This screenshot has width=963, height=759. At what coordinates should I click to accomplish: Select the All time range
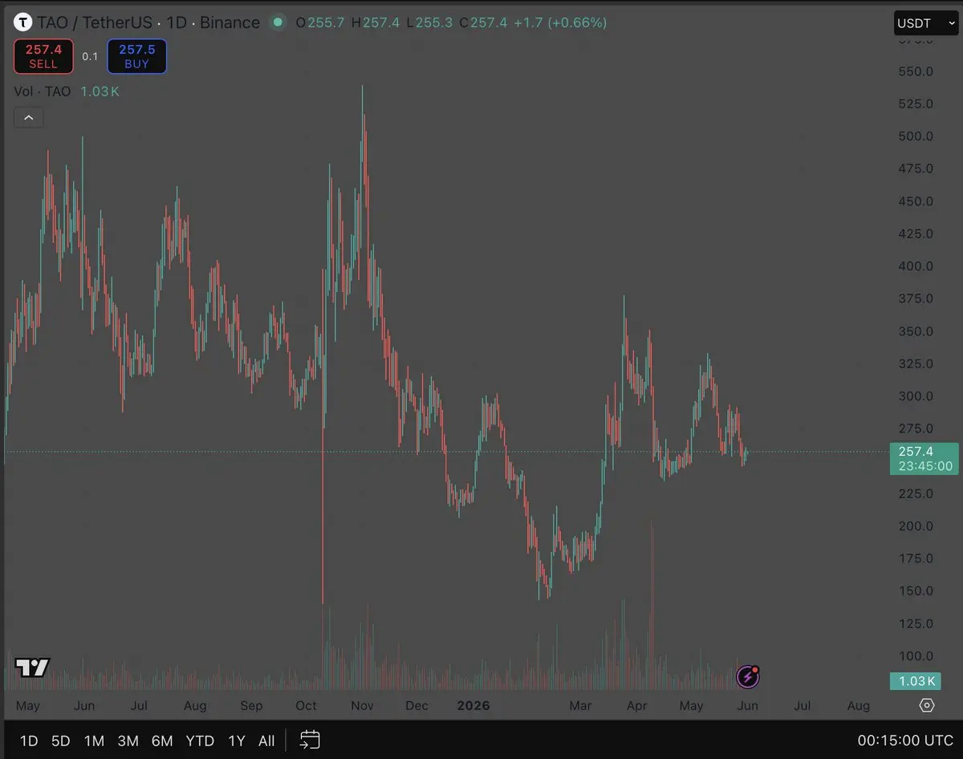click(x=266, y=741)
